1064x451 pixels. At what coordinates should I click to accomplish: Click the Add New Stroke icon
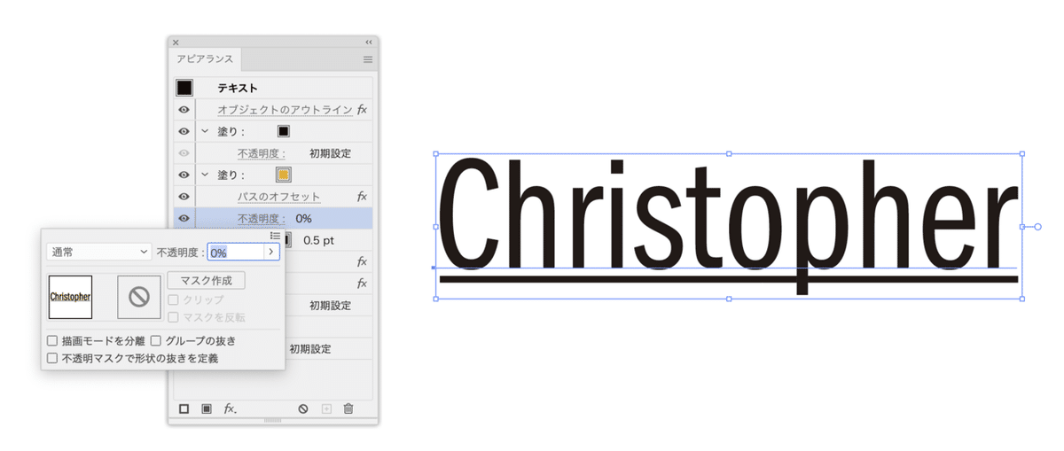[x=184, y=408]
